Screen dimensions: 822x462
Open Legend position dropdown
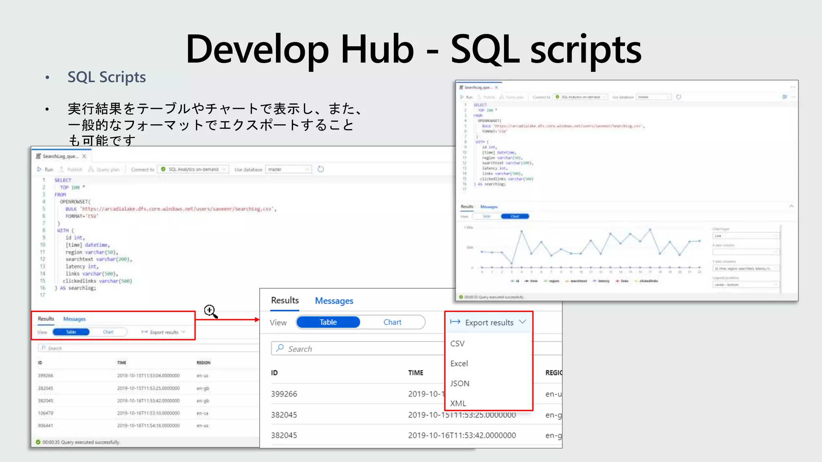click(746, 285)
